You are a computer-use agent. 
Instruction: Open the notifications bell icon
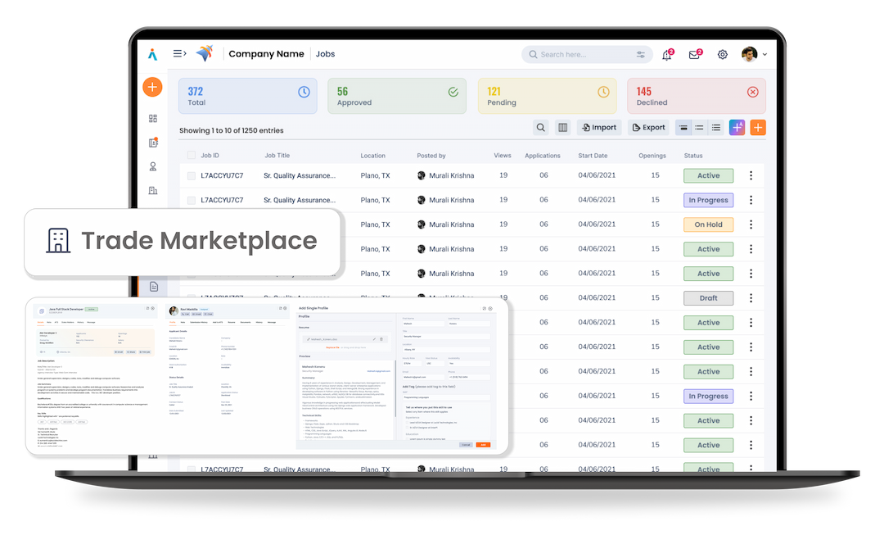(666, 55)
